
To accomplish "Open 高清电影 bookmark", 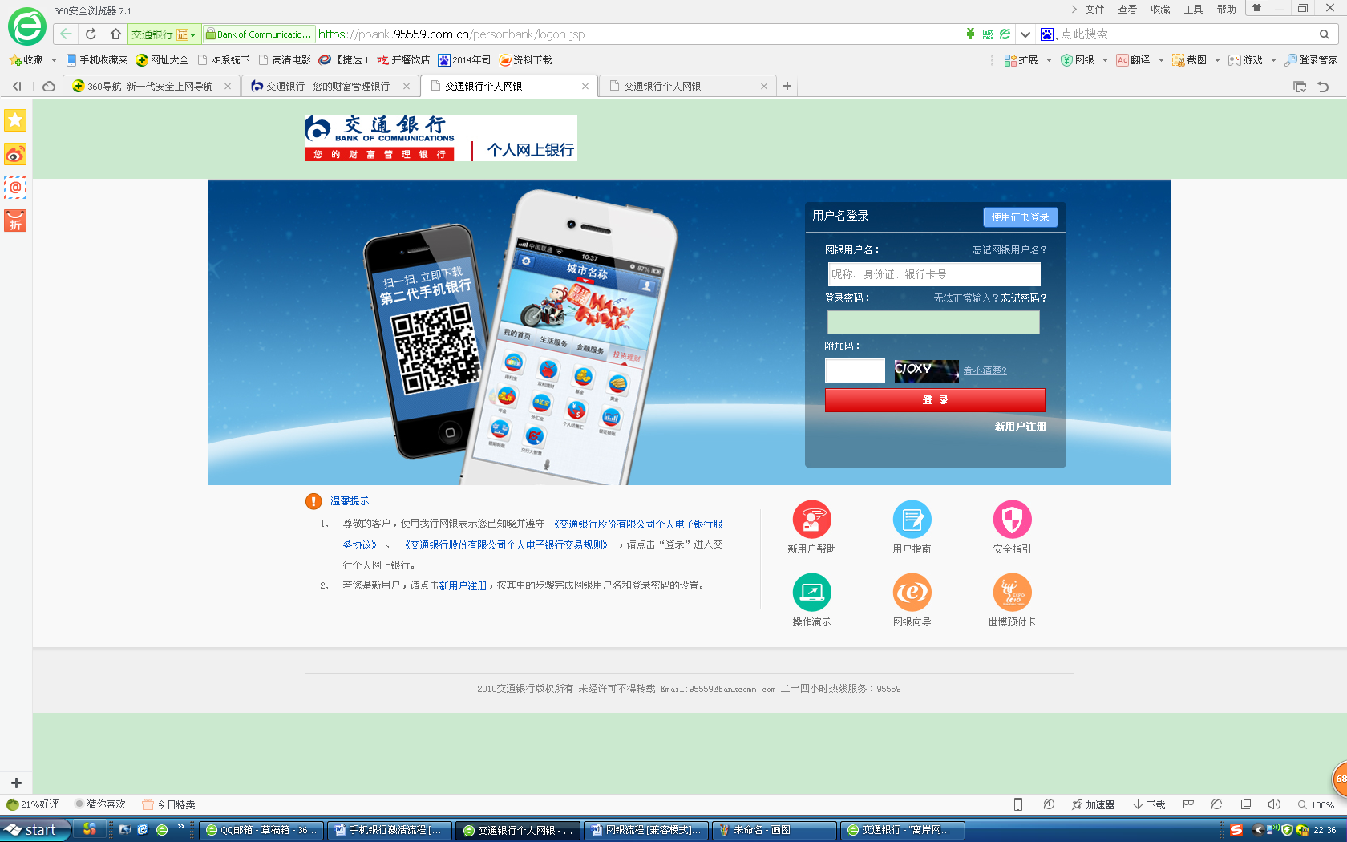I will click(x=284, y=60).
